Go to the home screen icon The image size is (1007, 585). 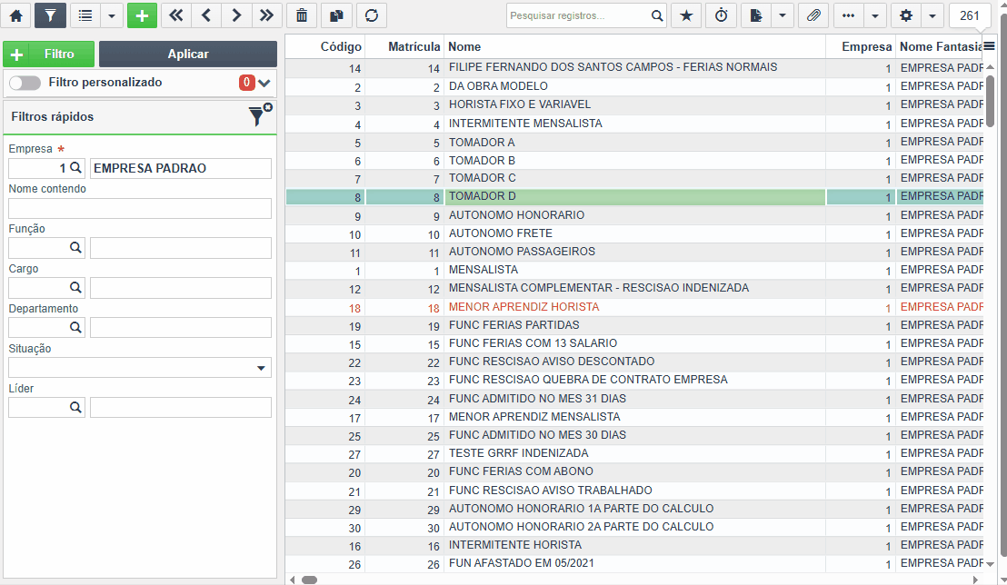(x=16, y=15)
